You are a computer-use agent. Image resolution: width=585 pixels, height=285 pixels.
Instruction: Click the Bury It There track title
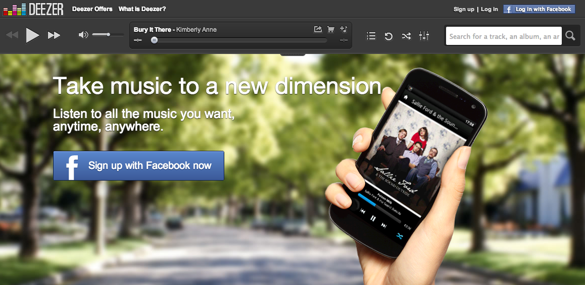(x=152, y=29)
